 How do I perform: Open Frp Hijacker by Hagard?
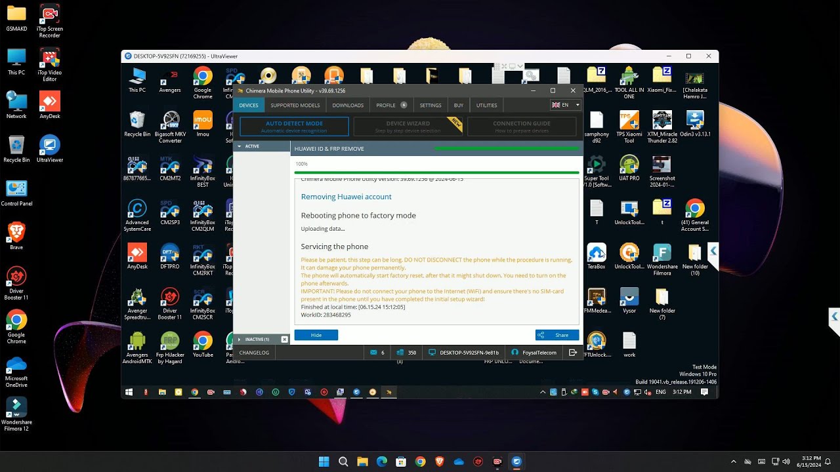(x=170, y=347)
